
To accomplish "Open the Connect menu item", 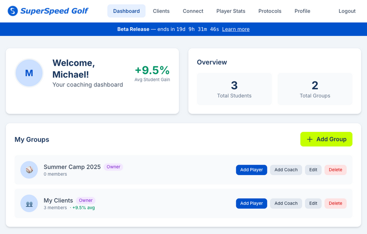I will pyautogui.click(x=193, y=11).
